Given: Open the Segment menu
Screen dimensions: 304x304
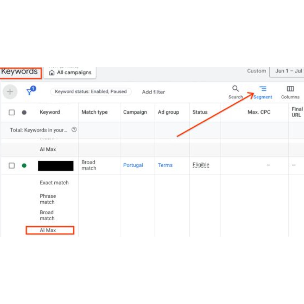Looking at the screenshot, I should (x=263, y=92).
